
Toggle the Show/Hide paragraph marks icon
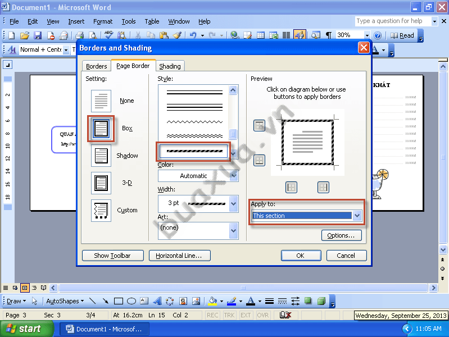tap(328, 35)
